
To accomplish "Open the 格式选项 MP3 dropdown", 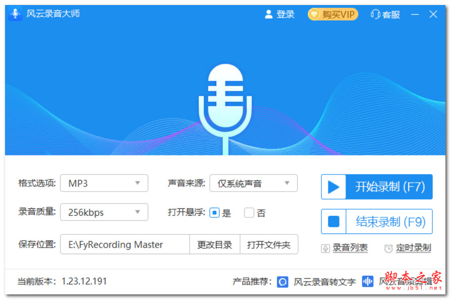I will 103,183.
